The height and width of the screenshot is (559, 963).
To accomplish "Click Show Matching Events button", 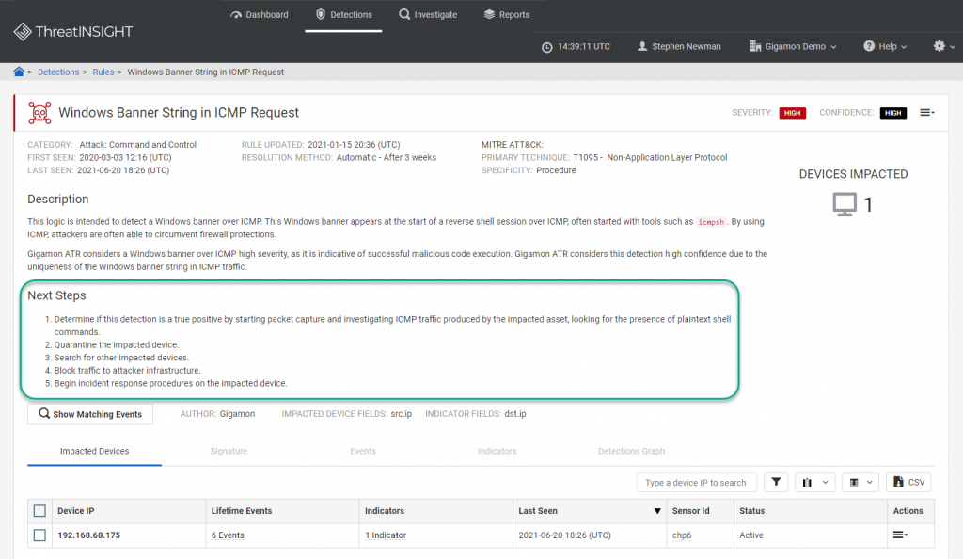I will click(x=90, y=414).
